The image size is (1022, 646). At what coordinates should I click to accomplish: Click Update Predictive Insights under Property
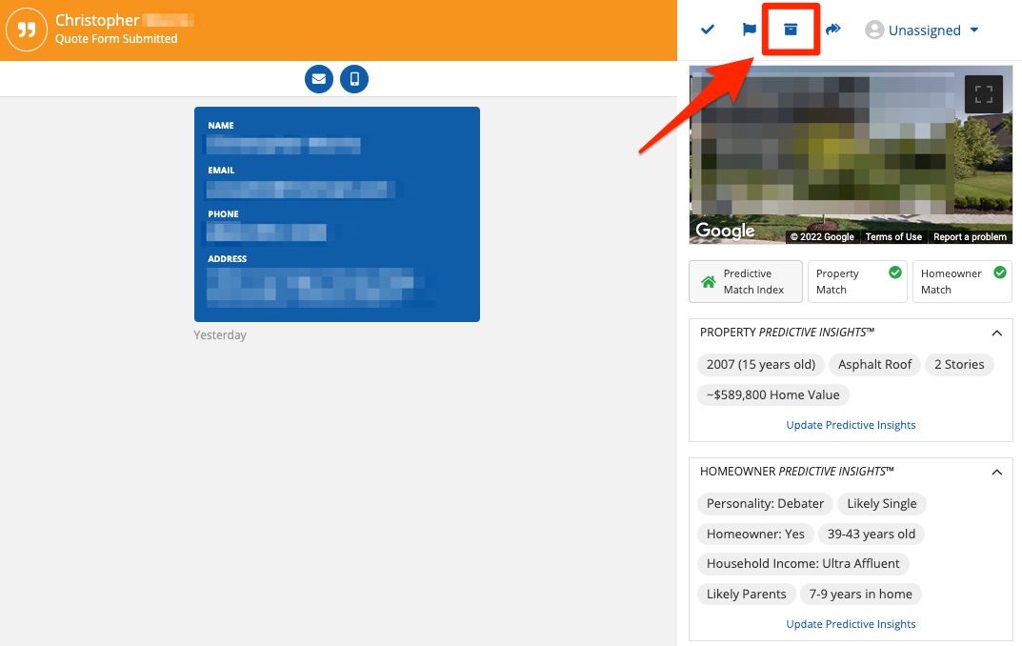[851, 425]
